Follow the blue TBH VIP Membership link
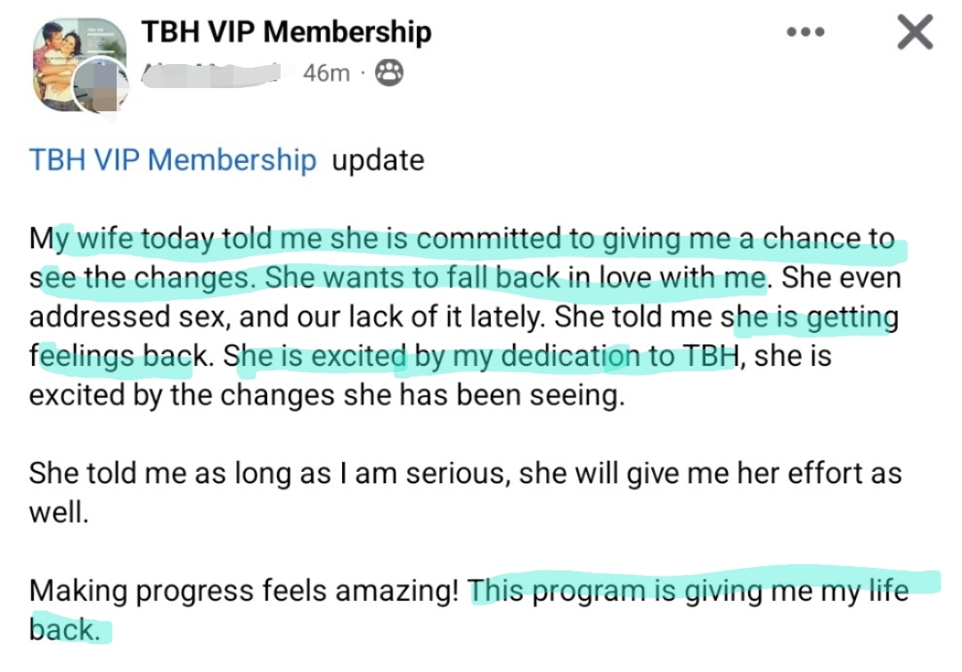 173,160
